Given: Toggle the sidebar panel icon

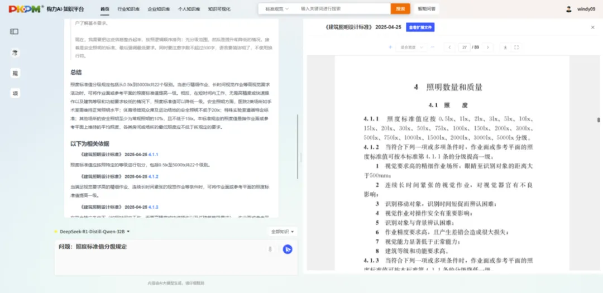Looking at the screenshot, I should pos(15,32).
